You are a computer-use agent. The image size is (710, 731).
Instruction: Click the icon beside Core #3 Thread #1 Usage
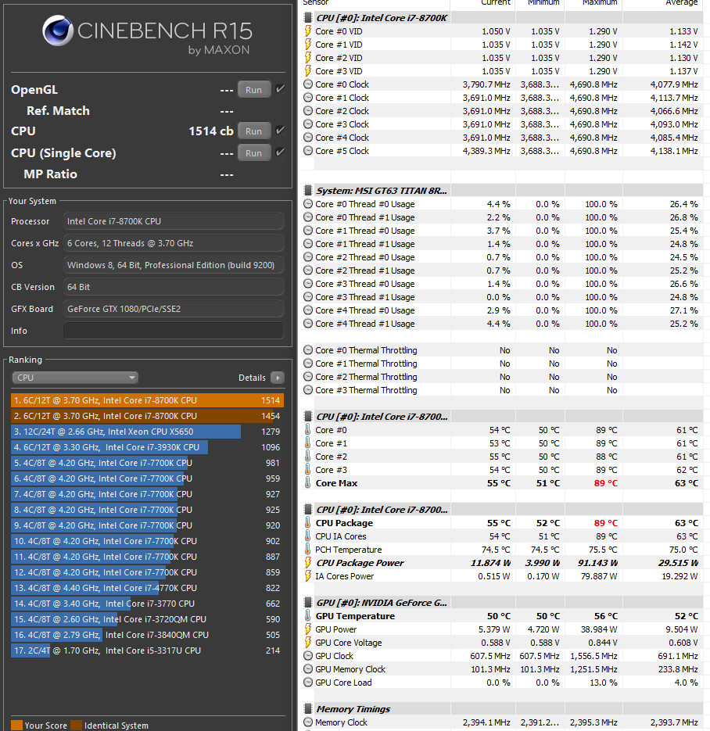(307, 297)
